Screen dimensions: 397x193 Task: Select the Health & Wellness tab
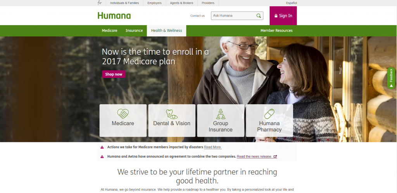click(167, 31)
